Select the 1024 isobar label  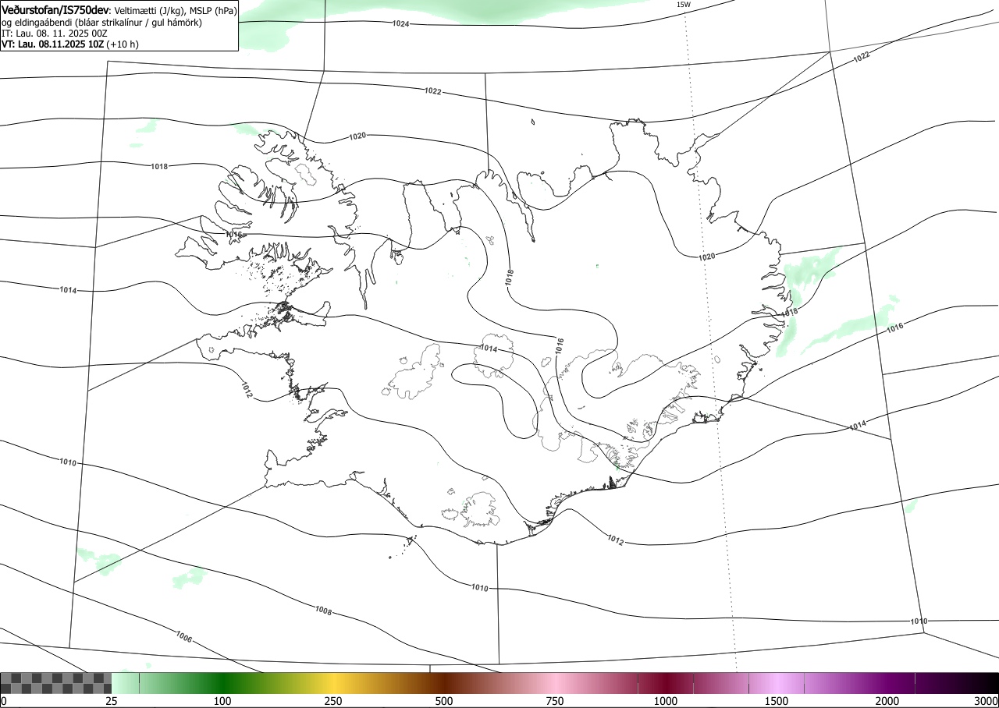tap(401, 24)
